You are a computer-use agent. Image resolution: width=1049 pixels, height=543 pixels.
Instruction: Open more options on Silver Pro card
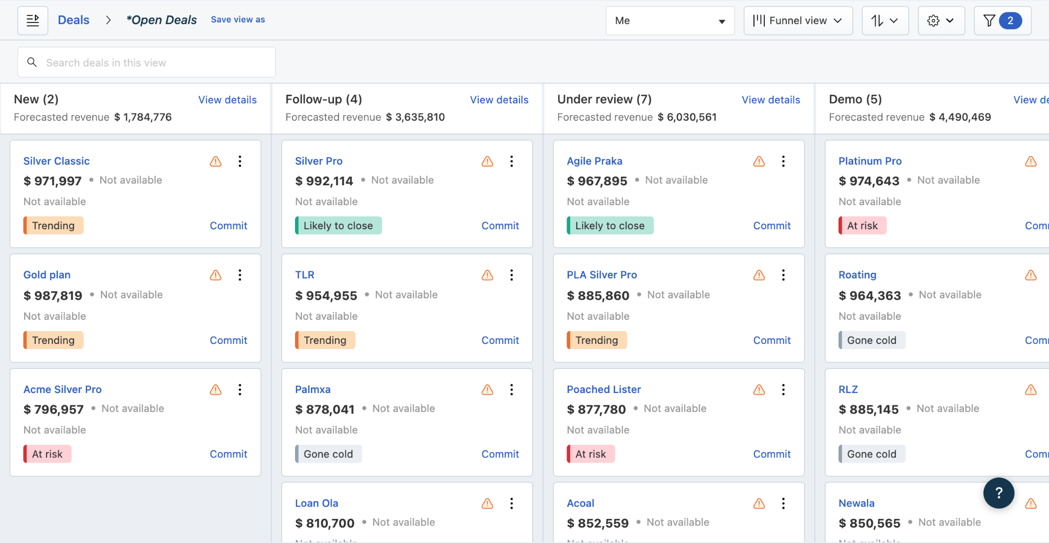[x=512, y=161]
